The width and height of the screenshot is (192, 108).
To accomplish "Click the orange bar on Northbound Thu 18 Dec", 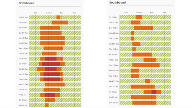I will (58, 17).
